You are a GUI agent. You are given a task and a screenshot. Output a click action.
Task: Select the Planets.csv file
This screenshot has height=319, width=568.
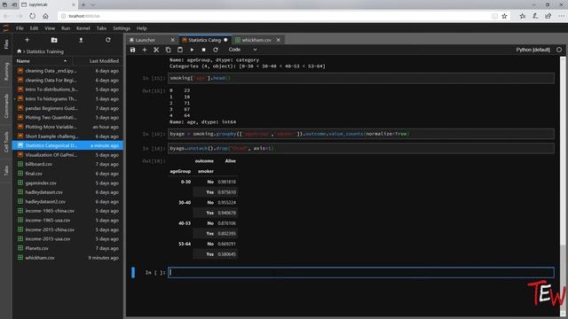(x=67, y=248)
